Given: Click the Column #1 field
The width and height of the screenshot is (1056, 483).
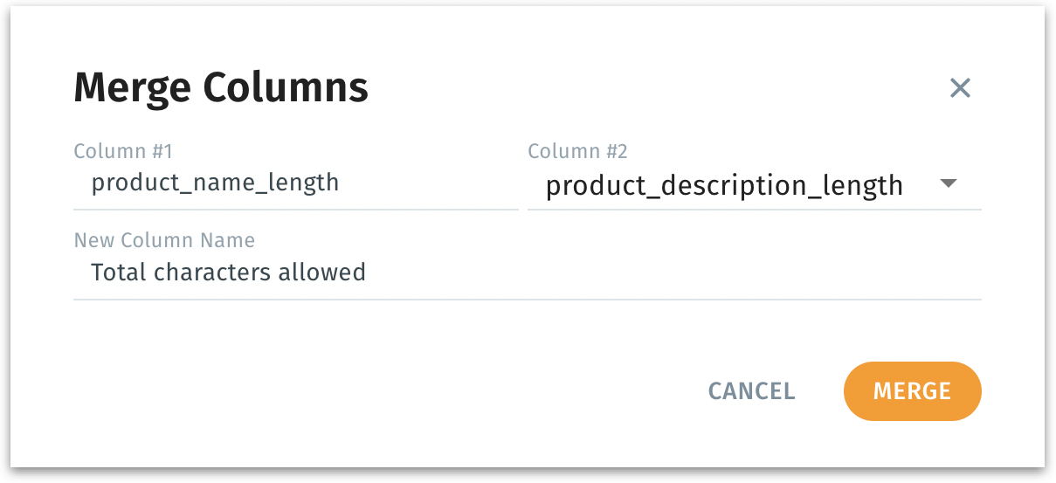Looking at the screenshot, I should [295, 183].
